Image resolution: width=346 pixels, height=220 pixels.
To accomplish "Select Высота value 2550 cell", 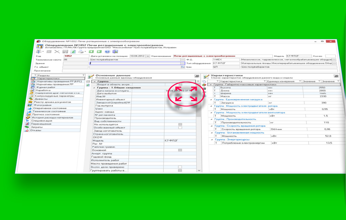I will coord(322,88).
